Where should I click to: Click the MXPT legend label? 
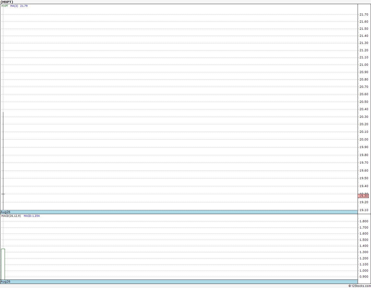tap(5, 6)
